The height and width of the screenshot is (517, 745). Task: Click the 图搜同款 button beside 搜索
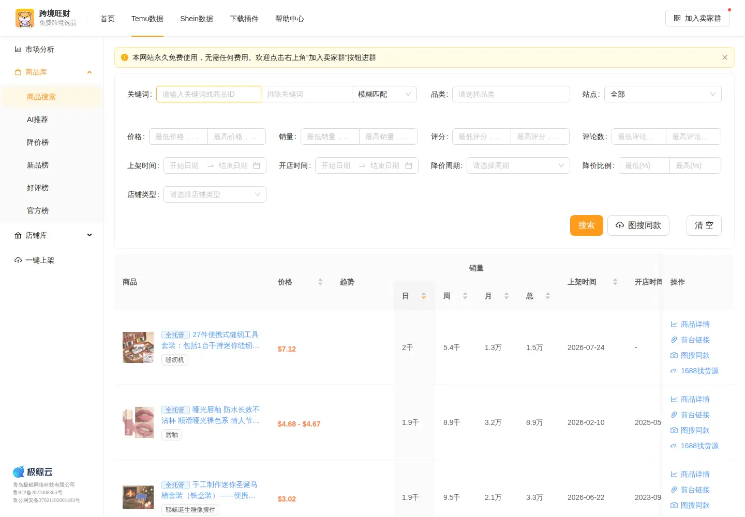tap(638, 225)
